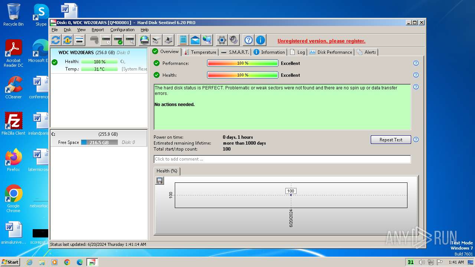475x267 pixels.
Task: Click the grayed-out hardware test toolbar icon
Action: 94,40
